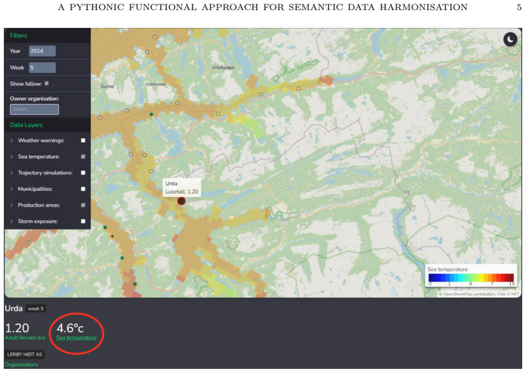Screen dimensions: 526x386
Task: Toggle dark mode with the moon icon
Action: click(x=510, y=39)
